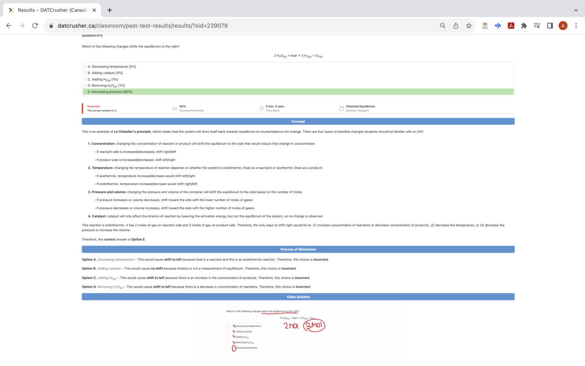The image size is (585, 366).
Task: Click the clock icon beside Time Spent
Action: 261,108
